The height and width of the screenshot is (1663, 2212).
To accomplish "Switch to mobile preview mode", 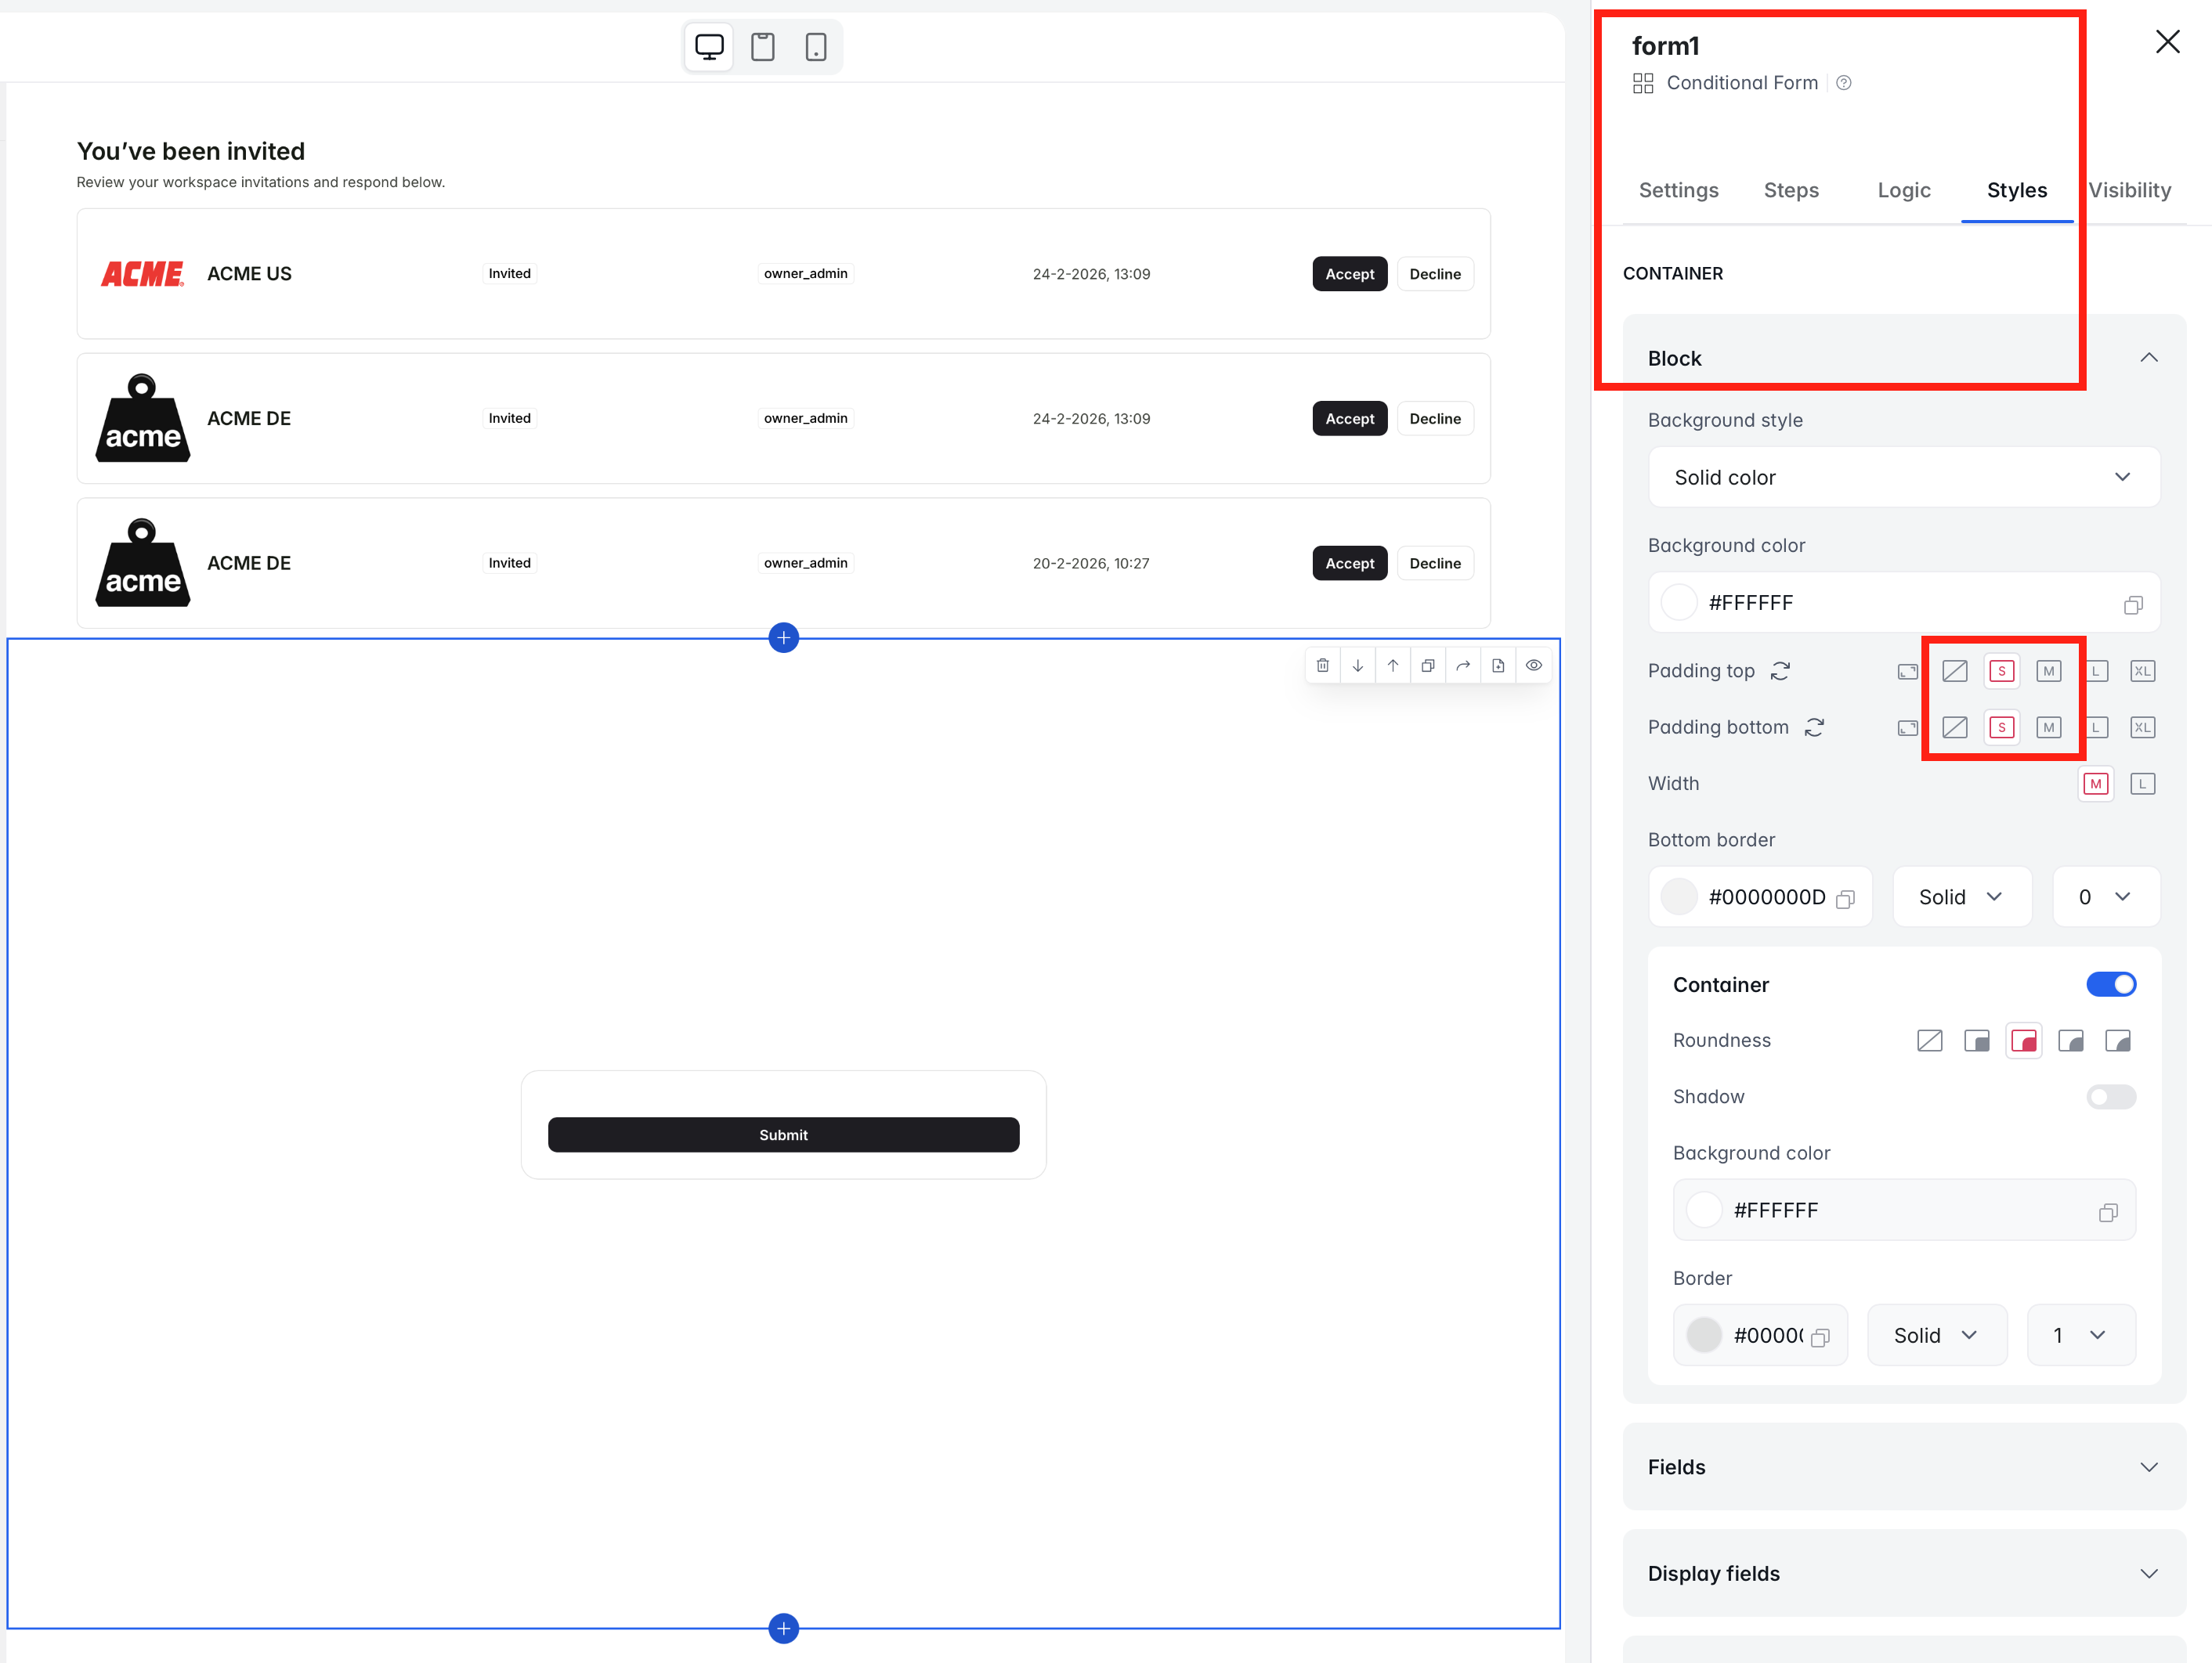I will [815, 47].
